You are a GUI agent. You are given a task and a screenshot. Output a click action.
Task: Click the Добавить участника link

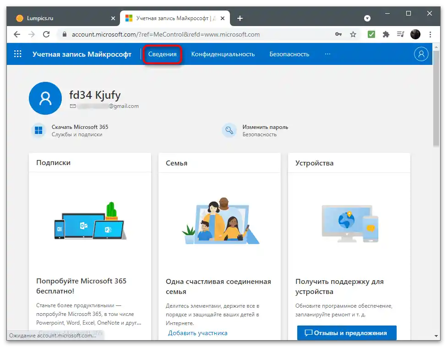click(x=197, y=333)
